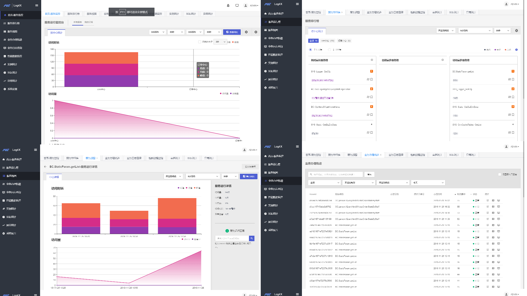Open 不过滤耗时 dropdown in trace filters
This screenshot has height=296, width=527.
click(x=359, y=183)
